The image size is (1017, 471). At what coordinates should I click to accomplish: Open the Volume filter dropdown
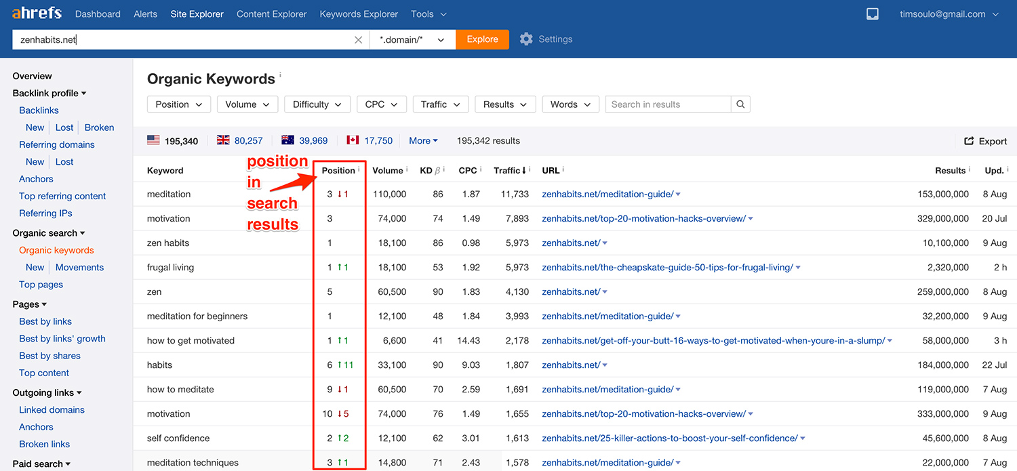[x=247, y=104]
